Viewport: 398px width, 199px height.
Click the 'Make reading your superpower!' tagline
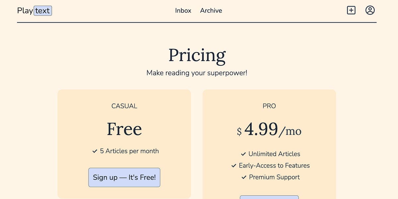tap(197, 73)
